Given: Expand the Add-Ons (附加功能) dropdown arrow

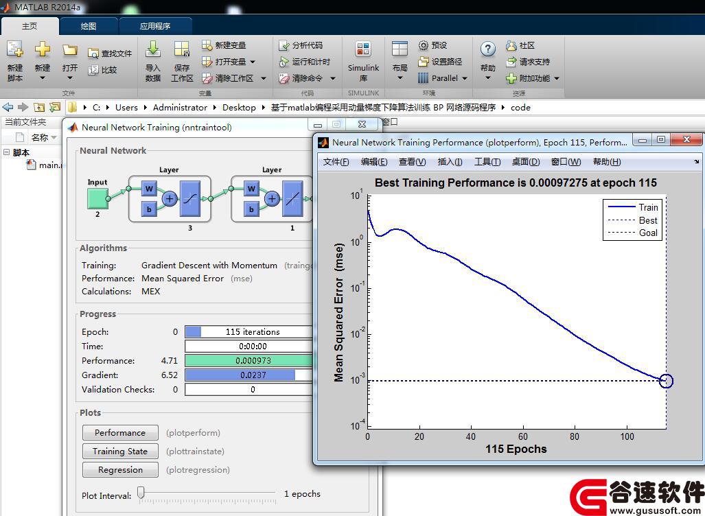Looking at the screenshot, I should tap(557, 78).
